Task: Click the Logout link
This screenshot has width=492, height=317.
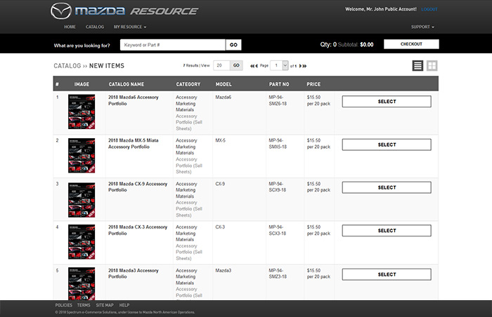Action: tap(429, 9)
